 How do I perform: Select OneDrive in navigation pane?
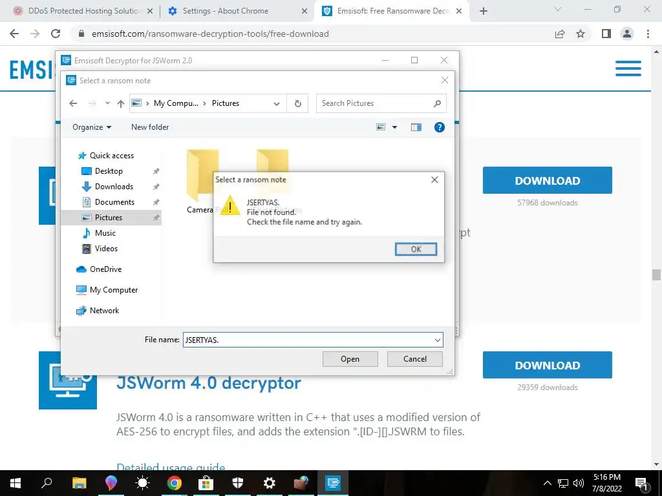(x=105, y=269)
